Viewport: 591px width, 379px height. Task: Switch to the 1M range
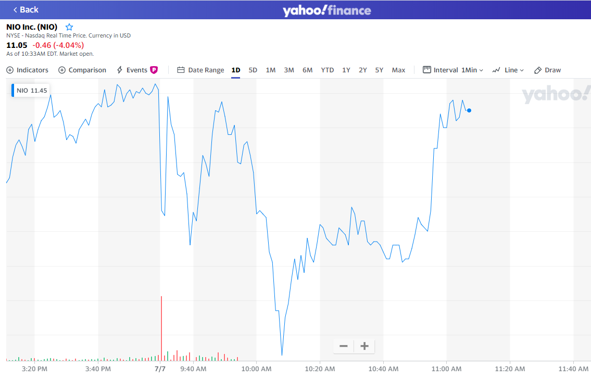tap(271, 70)
